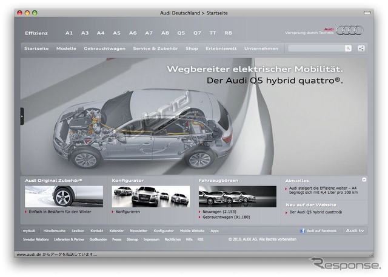Viewport: 388px width, 277px height.
Task: Click the window toolbar toggle pill
Action: tap(367, 13)
